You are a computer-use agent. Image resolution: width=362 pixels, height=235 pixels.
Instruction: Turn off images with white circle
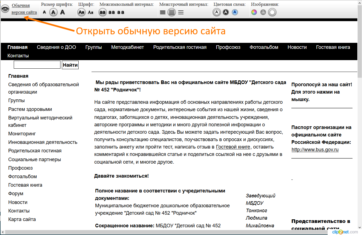272,12
